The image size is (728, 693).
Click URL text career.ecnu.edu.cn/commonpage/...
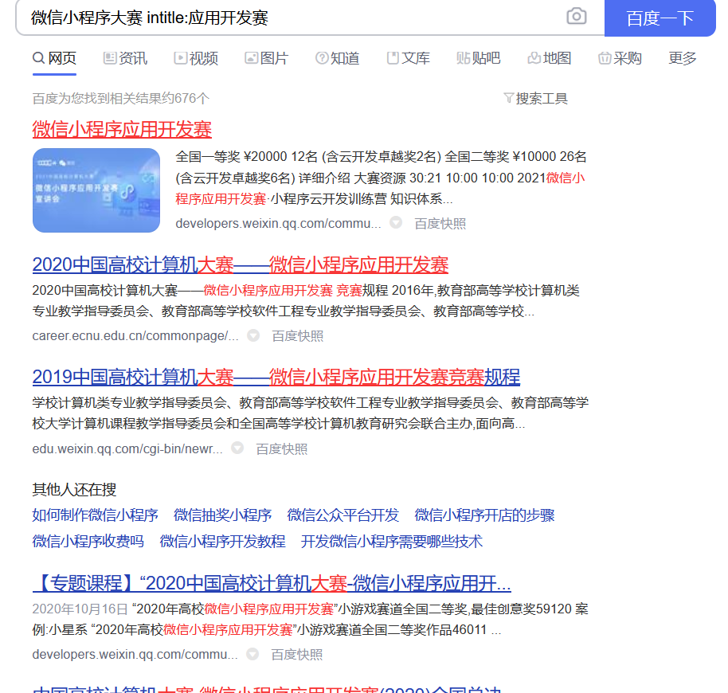coord(135,335)
